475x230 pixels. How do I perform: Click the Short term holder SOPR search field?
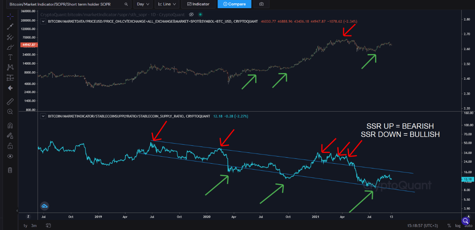68,4
